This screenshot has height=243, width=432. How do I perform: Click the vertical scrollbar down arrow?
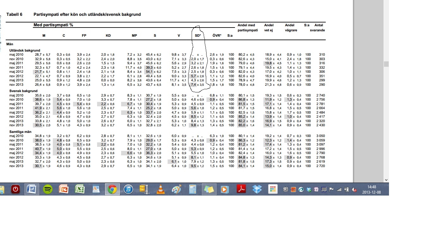(386, 180)
